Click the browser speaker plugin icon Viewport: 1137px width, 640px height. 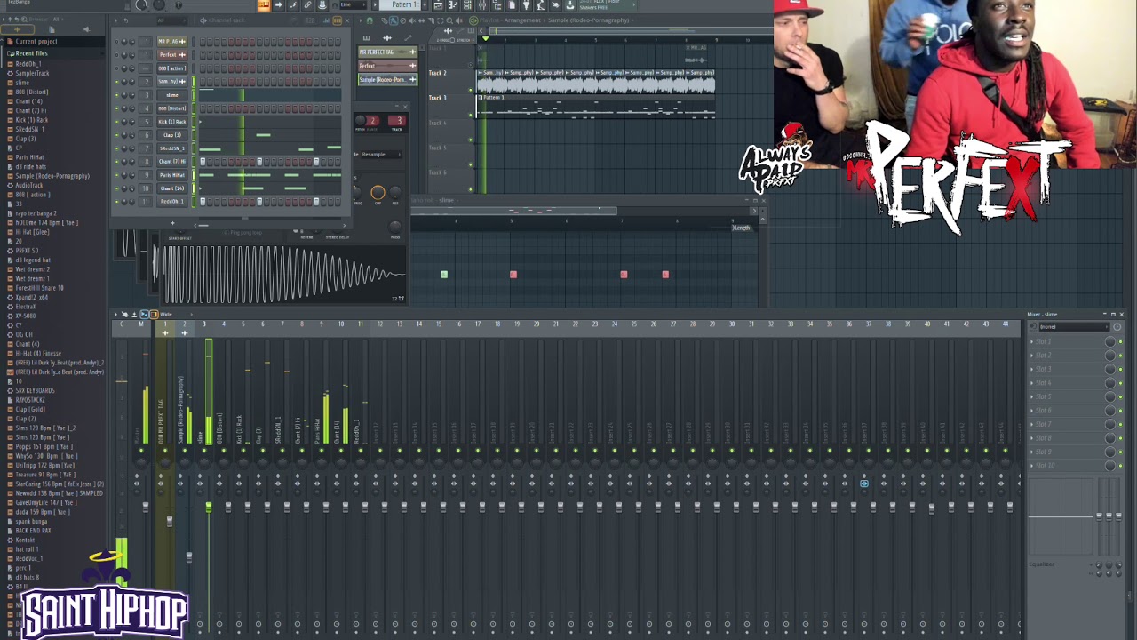click(x=87, y=29)
